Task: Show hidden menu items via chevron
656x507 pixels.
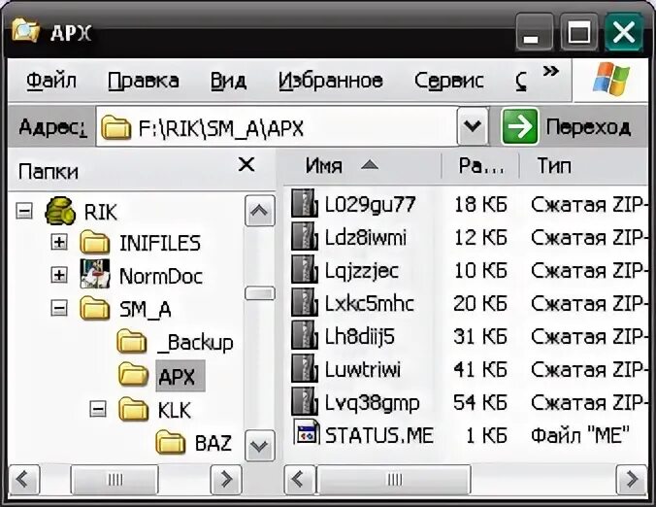Action: pos(550,71)
